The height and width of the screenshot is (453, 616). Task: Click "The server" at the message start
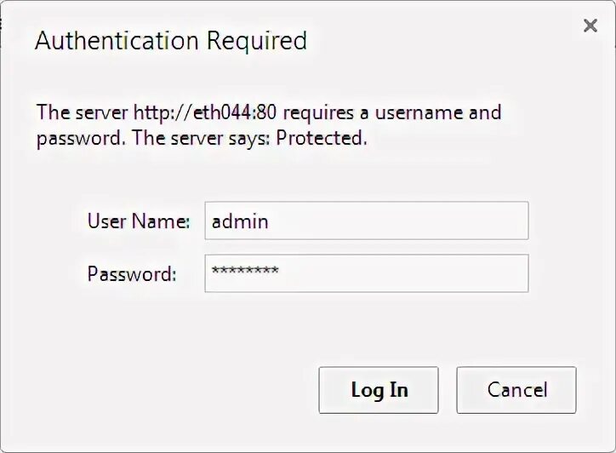82,112
